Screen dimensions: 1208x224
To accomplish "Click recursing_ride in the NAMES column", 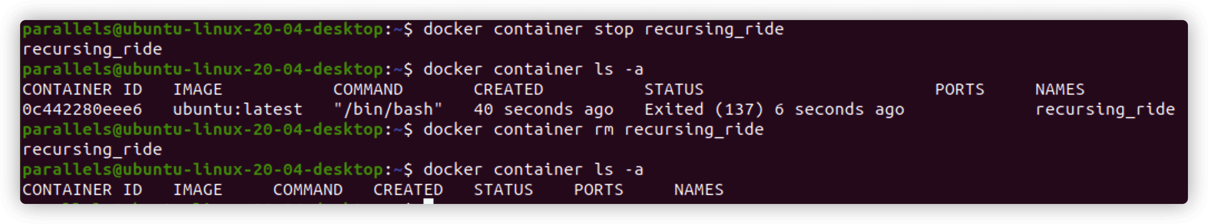I will point(1105,109).
